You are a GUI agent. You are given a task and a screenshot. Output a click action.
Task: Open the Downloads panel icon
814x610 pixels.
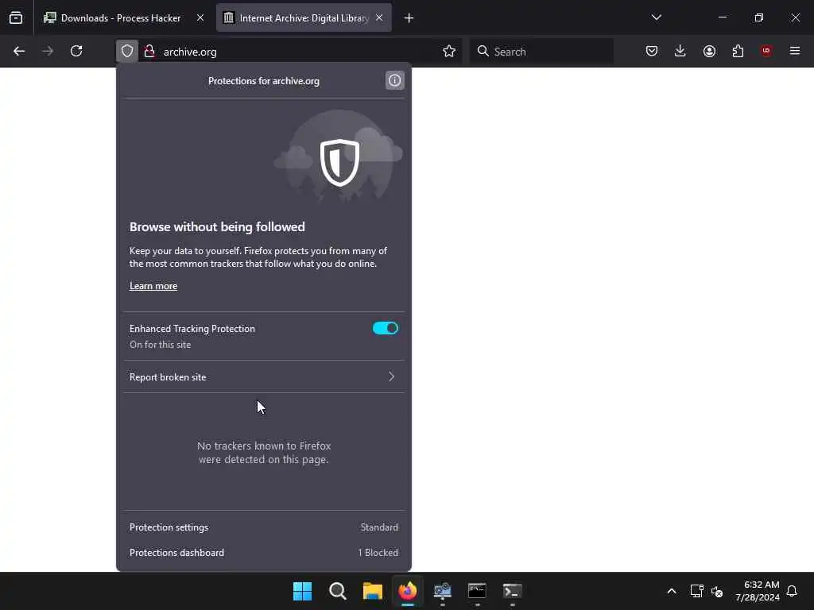[x=680, y=52]
